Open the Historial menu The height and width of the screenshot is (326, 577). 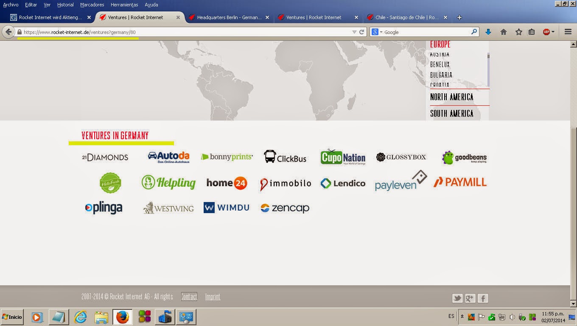point(65,5)
